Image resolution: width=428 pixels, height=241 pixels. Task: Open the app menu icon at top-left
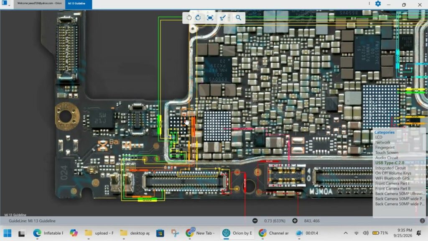coord(4,3)
